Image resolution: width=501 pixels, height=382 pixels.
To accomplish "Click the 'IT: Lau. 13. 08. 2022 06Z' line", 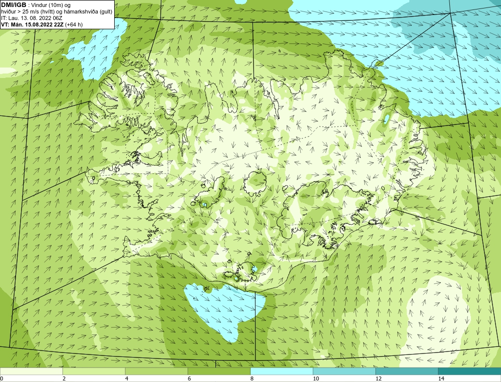I will [32, 18].
